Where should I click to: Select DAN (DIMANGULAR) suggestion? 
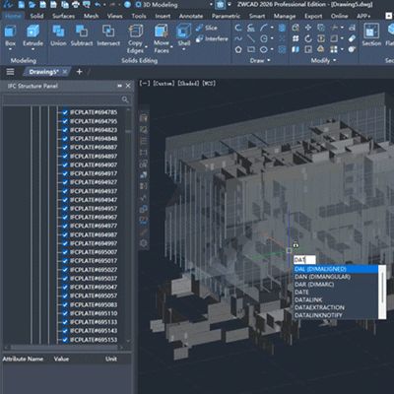tap(335, 277)
